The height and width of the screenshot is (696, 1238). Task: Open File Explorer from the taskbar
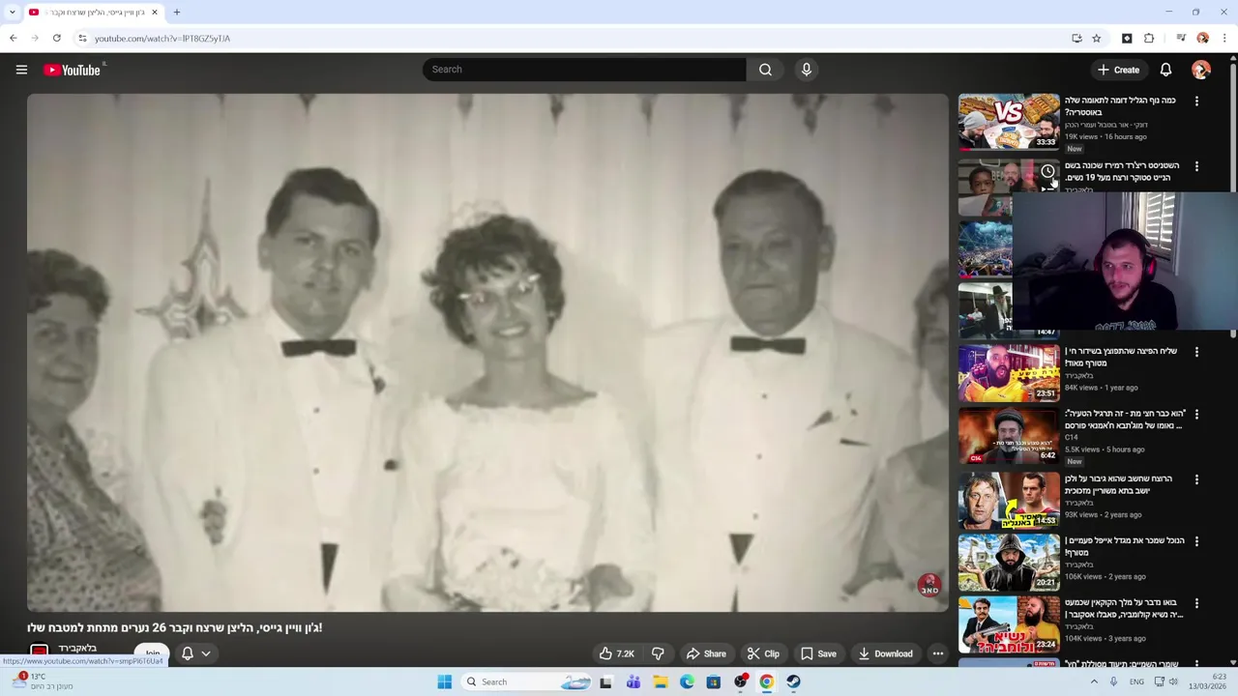click(660, 681)
